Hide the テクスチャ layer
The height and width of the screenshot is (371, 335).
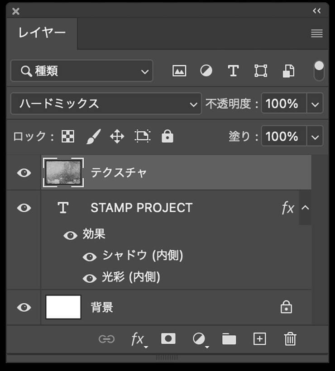[x=24, y=172]
